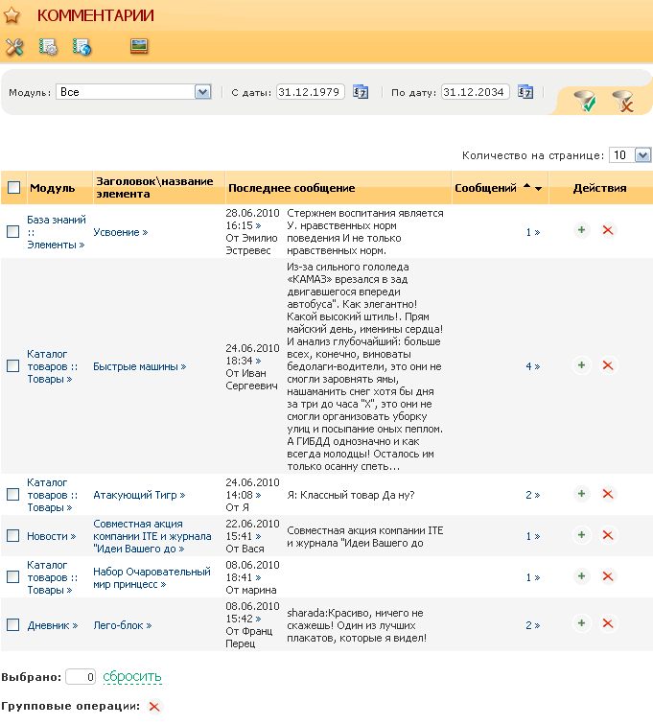Click red group delete icon
The image size is (653, 725).
(153, 707)
